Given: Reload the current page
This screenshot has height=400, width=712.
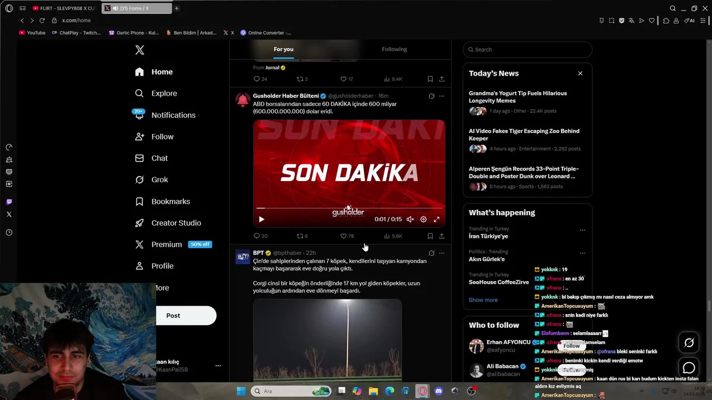Looking at the screenshot, I should click(x=42, y=21).
